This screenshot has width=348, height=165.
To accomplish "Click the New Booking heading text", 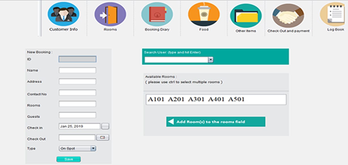I will (x=40, y=52).
